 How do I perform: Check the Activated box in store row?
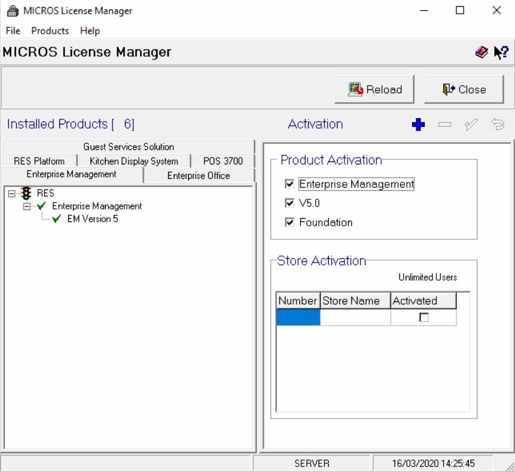pyautogui.click(x=424, y=318)
